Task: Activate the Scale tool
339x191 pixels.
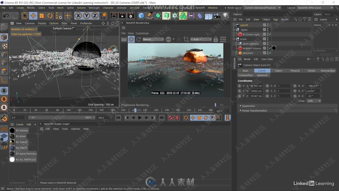Action: click(42, 16)
